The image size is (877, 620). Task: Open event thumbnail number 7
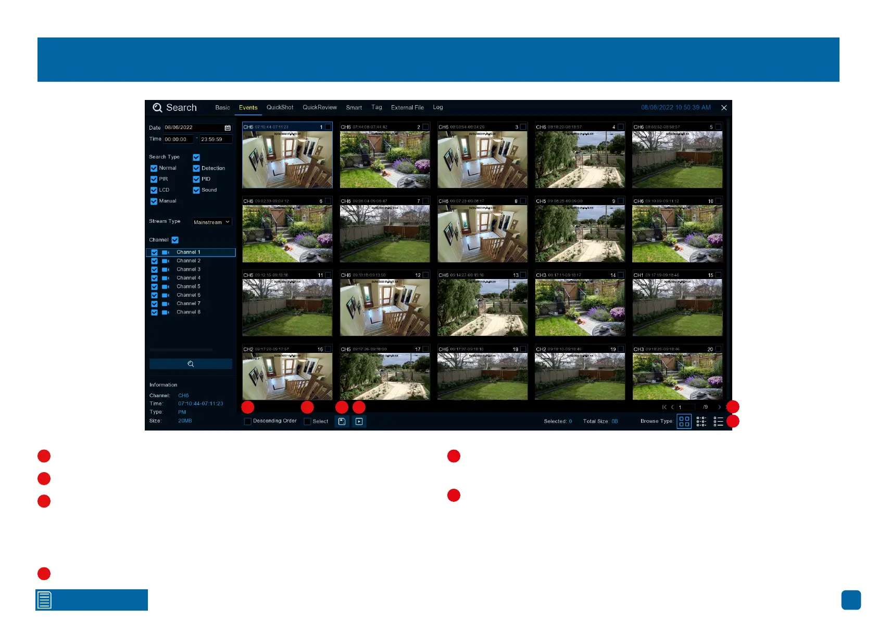(x=384, y=233)
